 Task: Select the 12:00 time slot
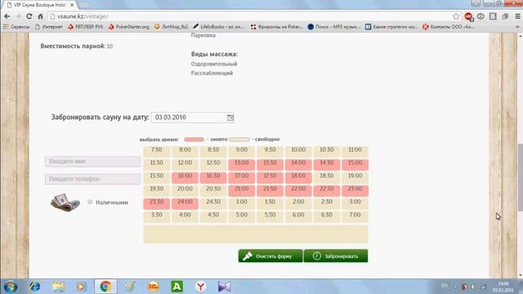[185, 165]
